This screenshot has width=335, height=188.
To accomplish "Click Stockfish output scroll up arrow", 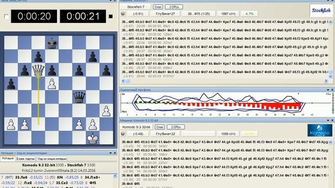I will point(330,22).
